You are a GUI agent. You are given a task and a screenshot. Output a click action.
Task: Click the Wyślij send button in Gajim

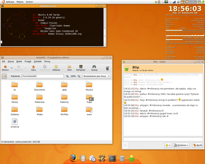tap(197, 145)
